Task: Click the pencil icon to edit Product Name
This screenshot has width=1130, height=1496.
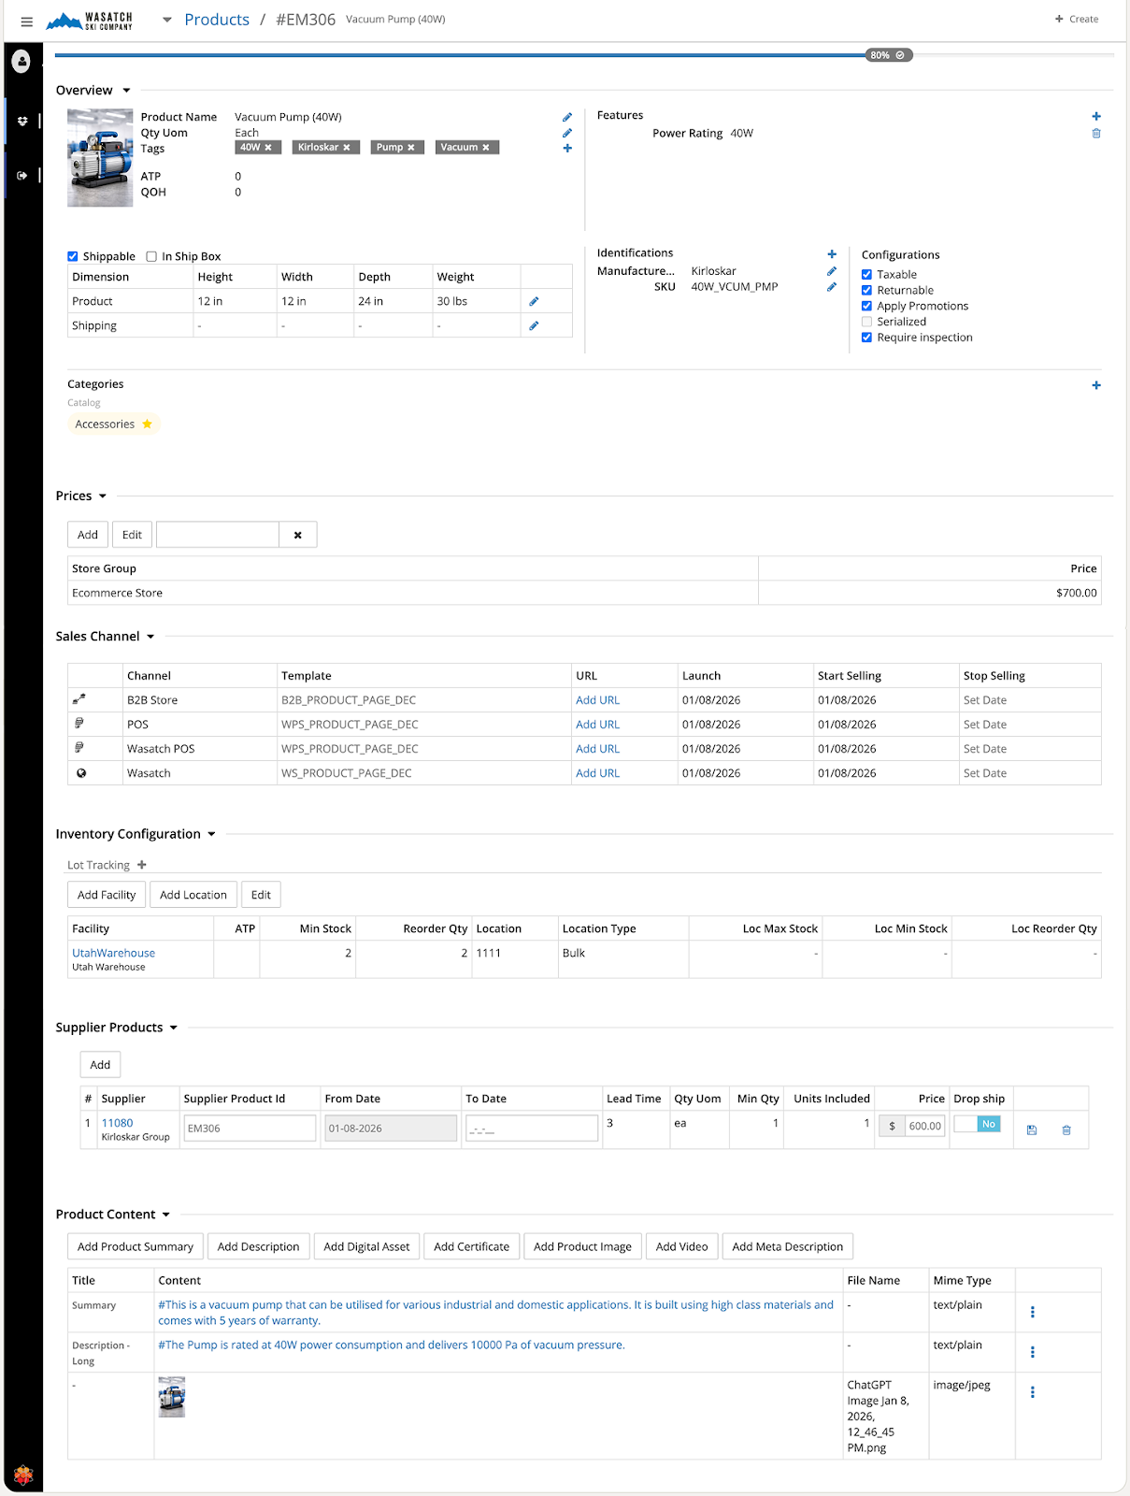Action: coord(566,118)
